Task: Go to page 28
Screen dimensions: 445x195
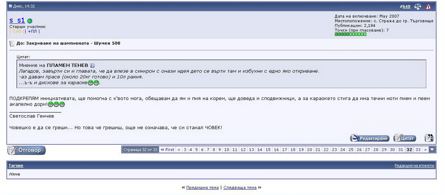Action: 376,150
